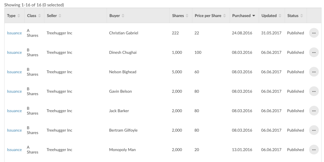This screenshot has height=162, width=324.
Task: Open Issuance link for Dinesh Chughai
Action: point(14,52)
